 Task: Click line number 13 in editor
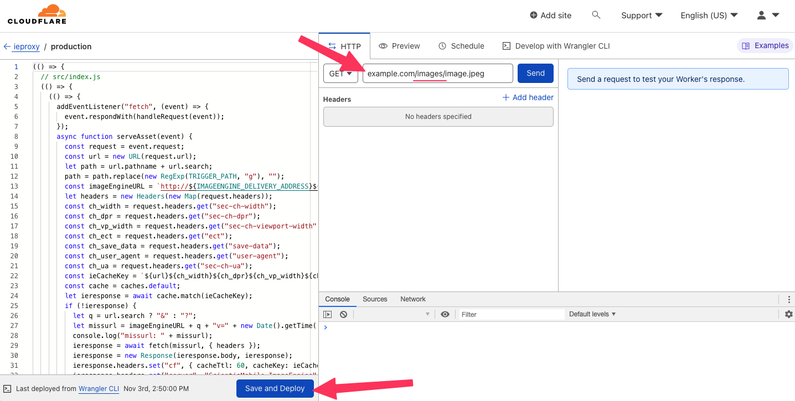point(14,186)
